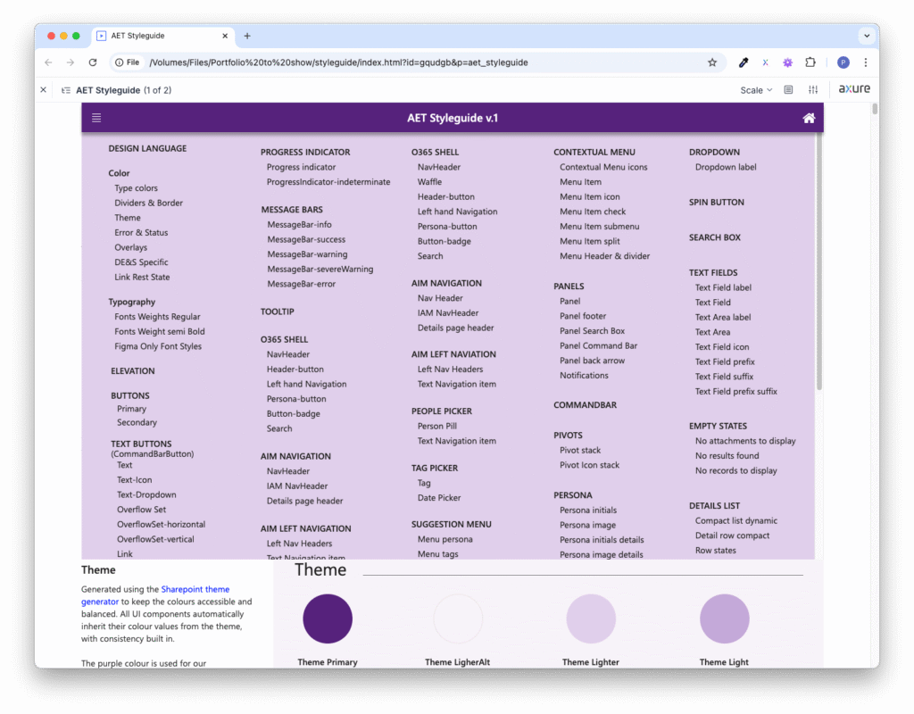914x714 pixels.
Task: Go to Dividers & Border section
Action: pos(149,203)
